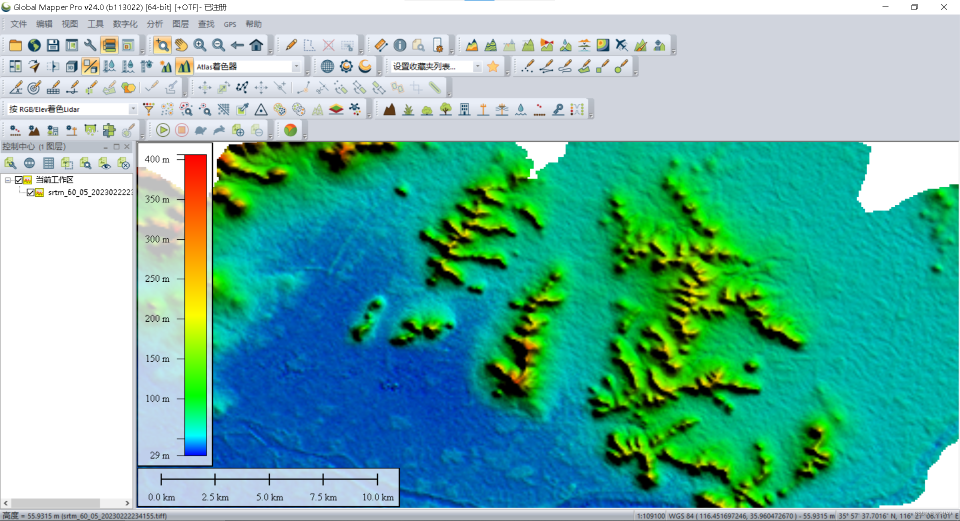
Task: Collapse the 当前工作区 tree node
Action: [8, 180]
